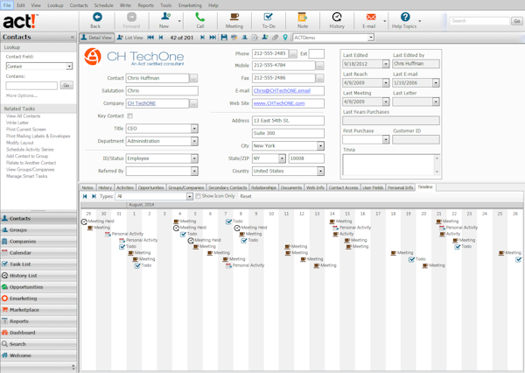Click Reset in timeline filter bar
This screenshot has width=525, height=373.
[246, 196]
